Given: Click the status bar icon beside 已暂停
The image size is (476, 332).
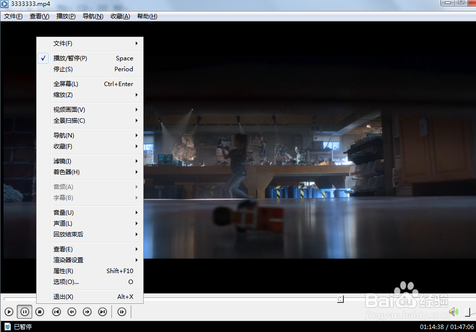Looking at the screenshot, I should 7,327.
